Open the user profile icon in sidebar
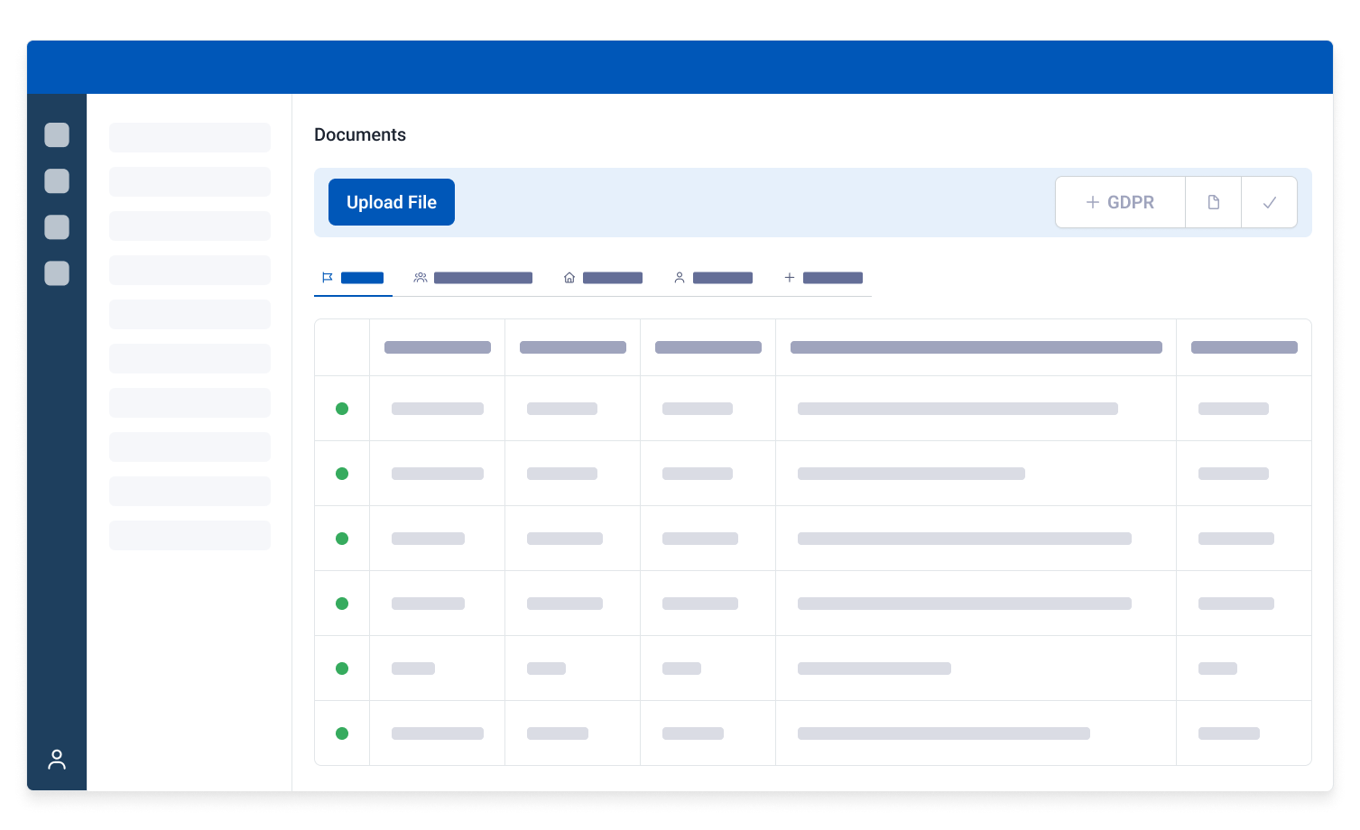This screenshot has height=830, width=1360. (57, 760)
